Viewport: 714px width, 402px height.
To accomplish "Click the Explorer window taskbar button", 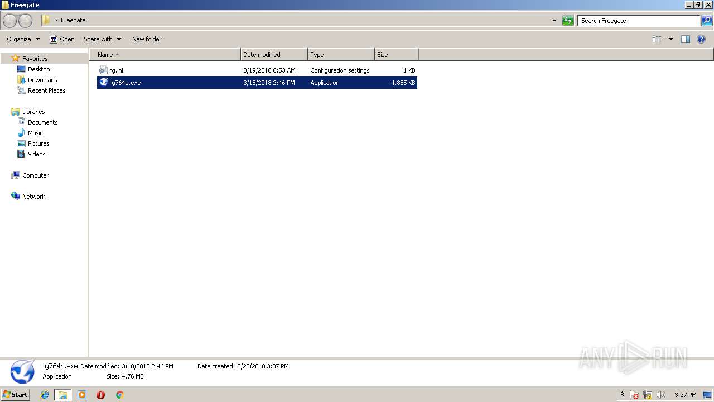I will (x=63, y=395).
